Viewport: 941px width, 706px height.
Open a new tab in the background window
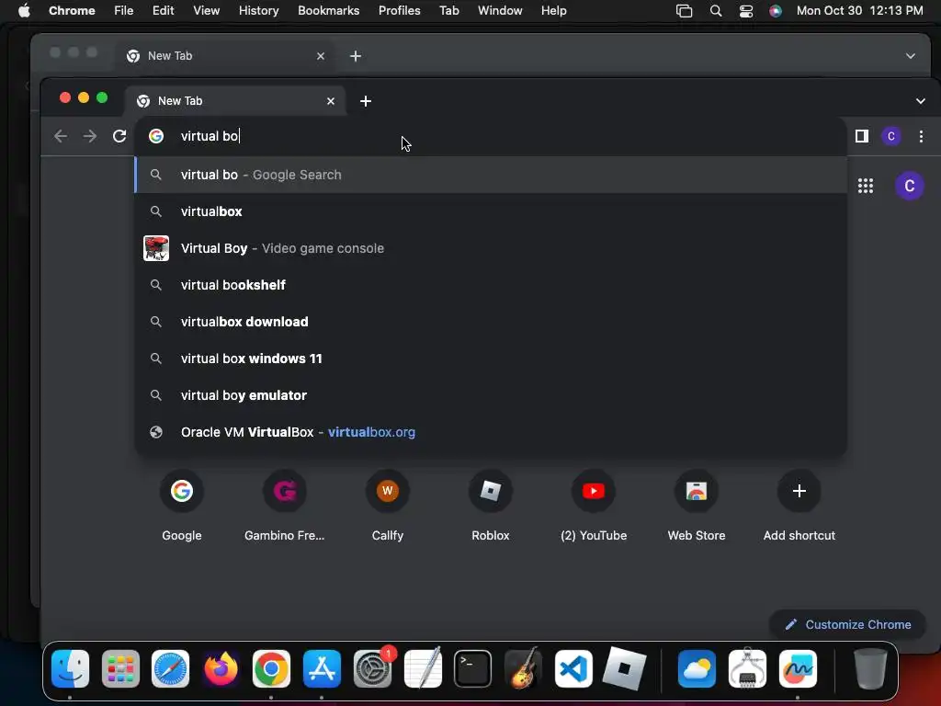tap(356, 56)
